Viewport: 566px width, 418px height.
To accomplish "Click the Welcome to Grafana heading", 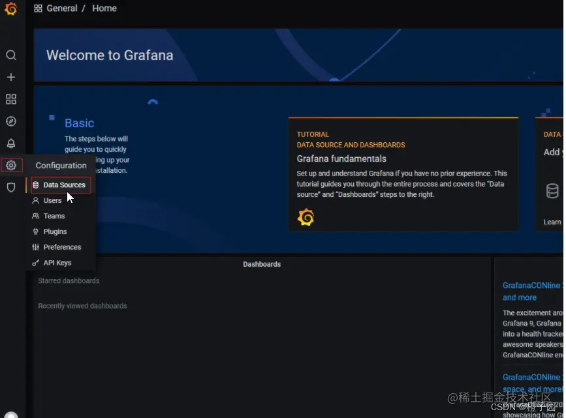I will pos(110,55).
